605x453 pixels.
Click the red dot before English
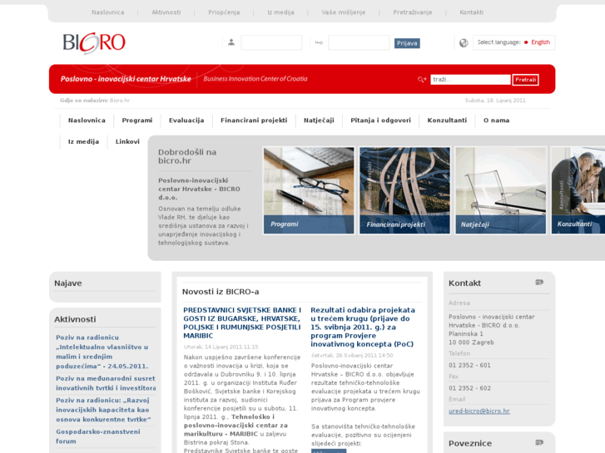tap(526, 42)
